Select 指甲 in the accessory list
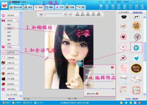Viewport: 147px width, 105px height. coord(9,32)
